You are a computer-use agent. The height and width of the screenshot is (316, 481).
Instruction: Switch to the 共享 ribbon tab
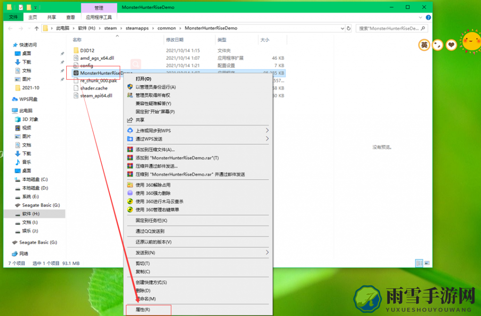pyautogui.click(x=52, y=17)
